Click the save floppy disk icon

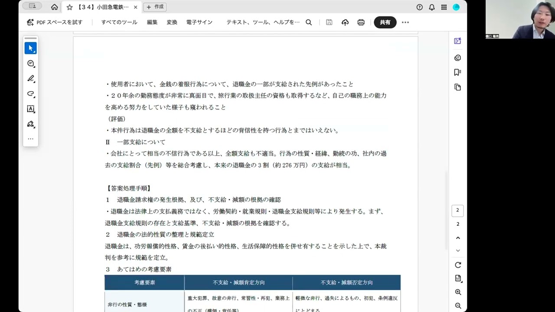click(x=329, y=22)
